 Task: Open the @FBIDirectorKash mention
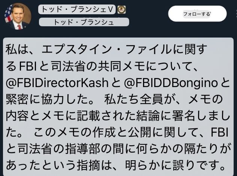tap(57, 83)
